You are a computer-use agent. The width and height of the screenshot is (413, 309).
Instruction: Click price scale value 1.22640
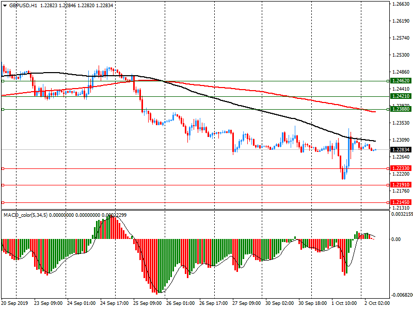pyautogui.click(x=401, y=157)
